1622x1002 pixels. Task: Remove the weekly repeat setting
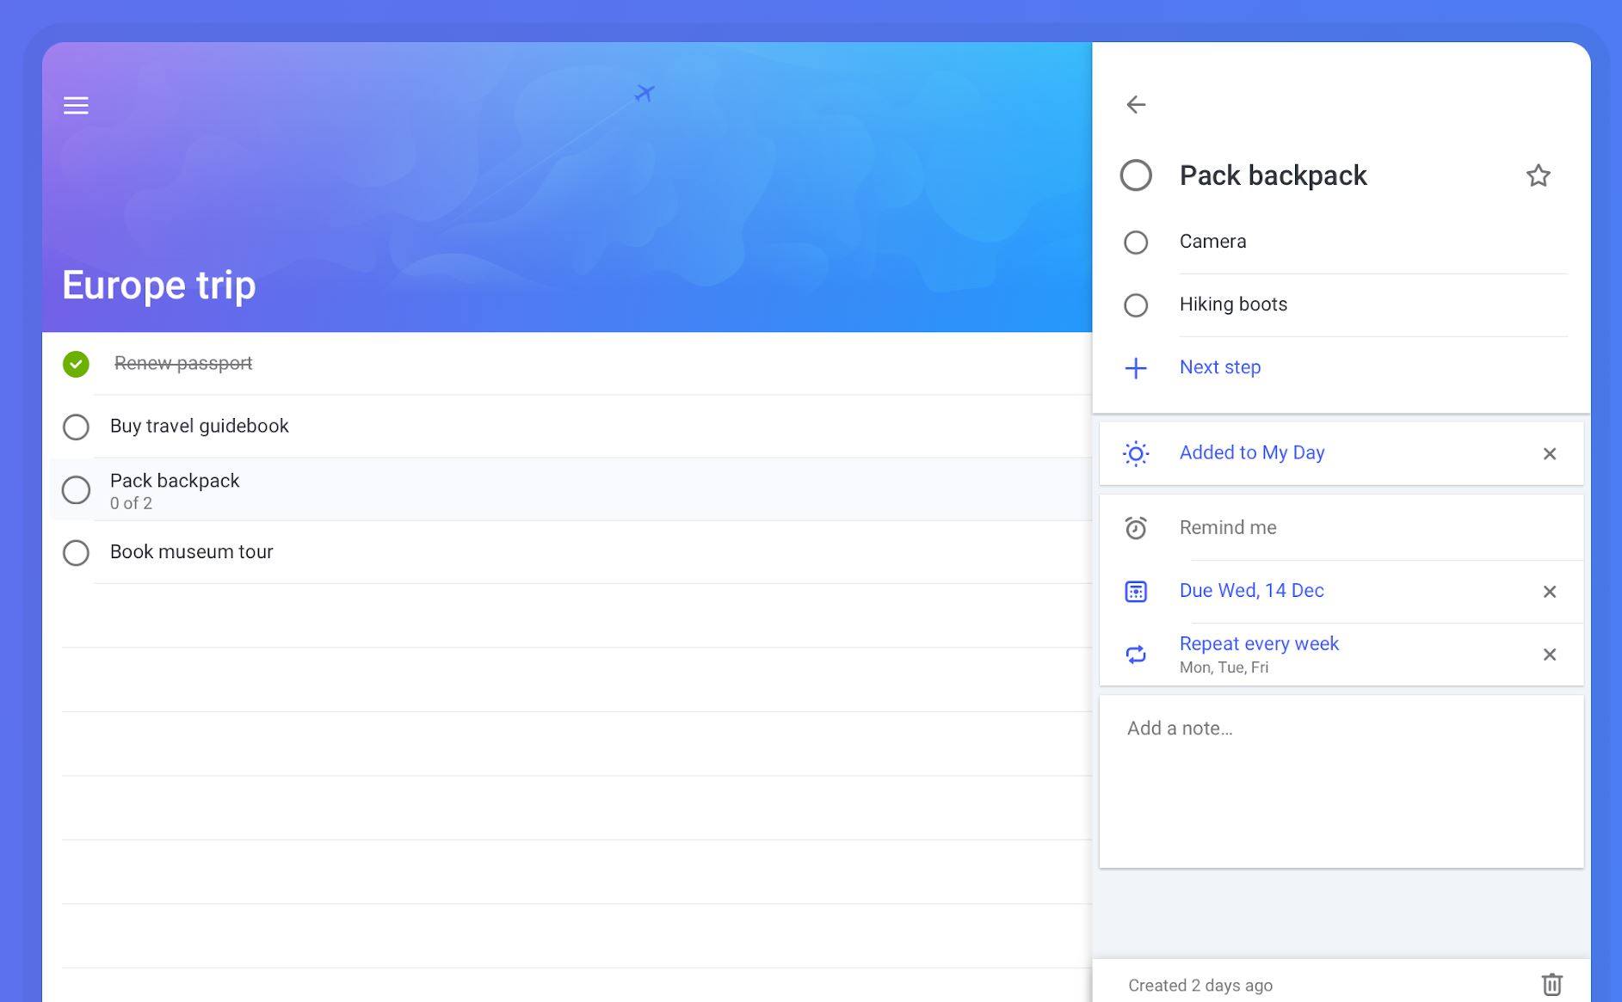pos(1549,655)
